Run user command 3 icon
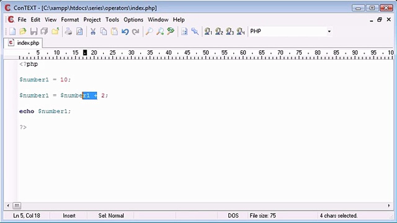Screen dimensions: 397x223 pyautogui.click(x=230, y=31)
